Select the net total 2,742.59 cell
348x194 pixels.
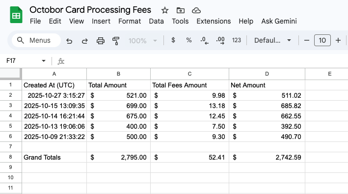267,157
